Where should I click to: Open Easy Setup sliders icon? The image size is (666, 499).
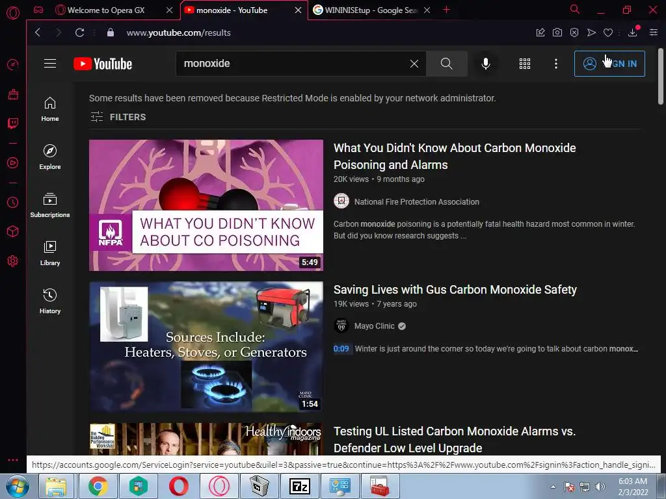click(x=654, y=32)
